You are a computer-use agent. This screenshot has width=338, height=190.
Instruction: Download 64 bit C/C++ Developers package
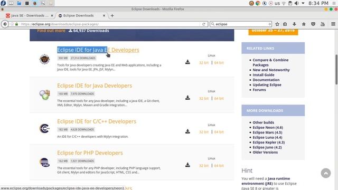coord(219,132)
